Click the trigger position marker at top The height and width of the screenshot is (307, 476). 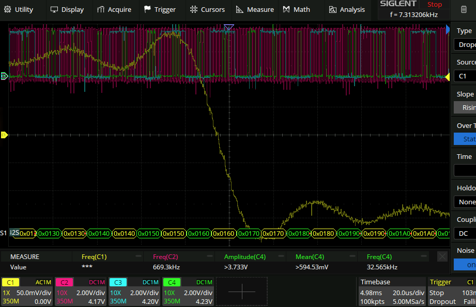229,27
